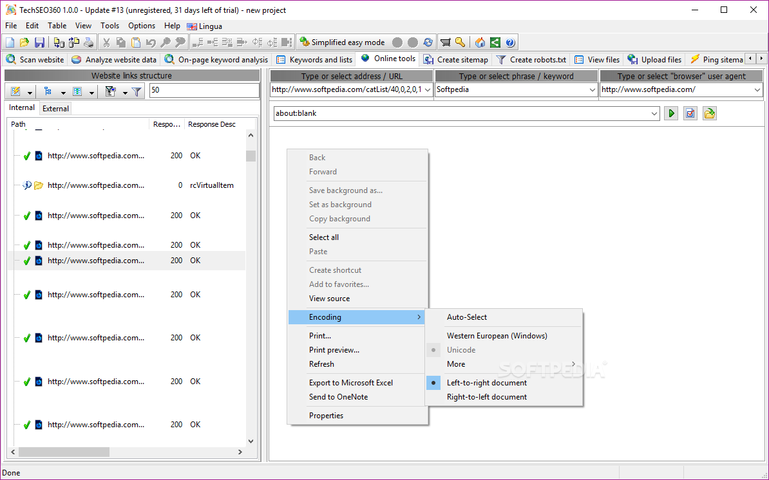Click scroll down arrow of links list
This screenshot has height=480, width=769.
(x=251, y=441)
